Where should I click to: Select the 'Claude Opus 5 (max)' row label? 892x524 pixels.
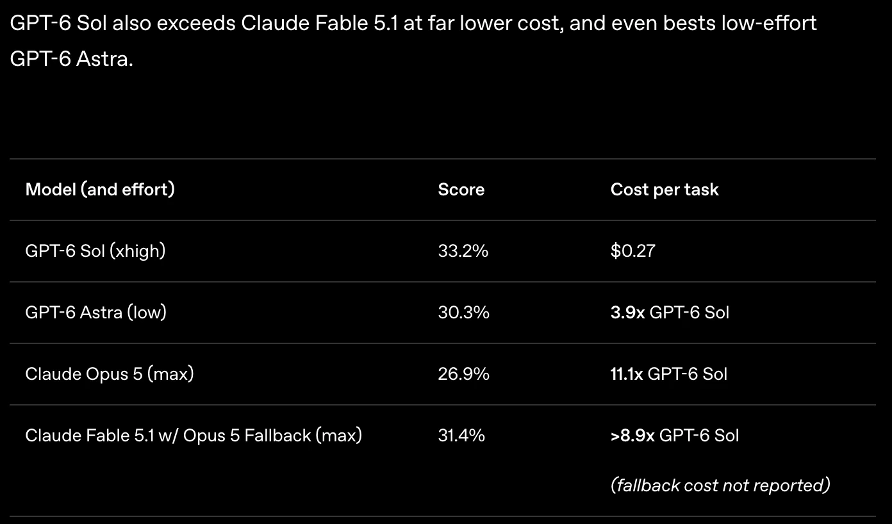(x=110, y=373)
